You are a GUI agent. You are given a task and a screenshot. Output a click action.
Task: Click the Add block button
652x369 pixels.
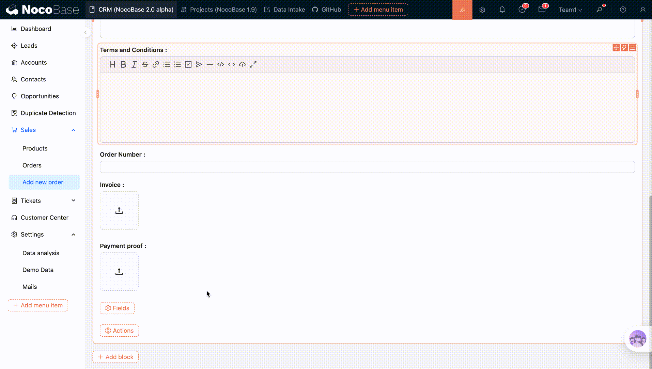click(115, 357)
